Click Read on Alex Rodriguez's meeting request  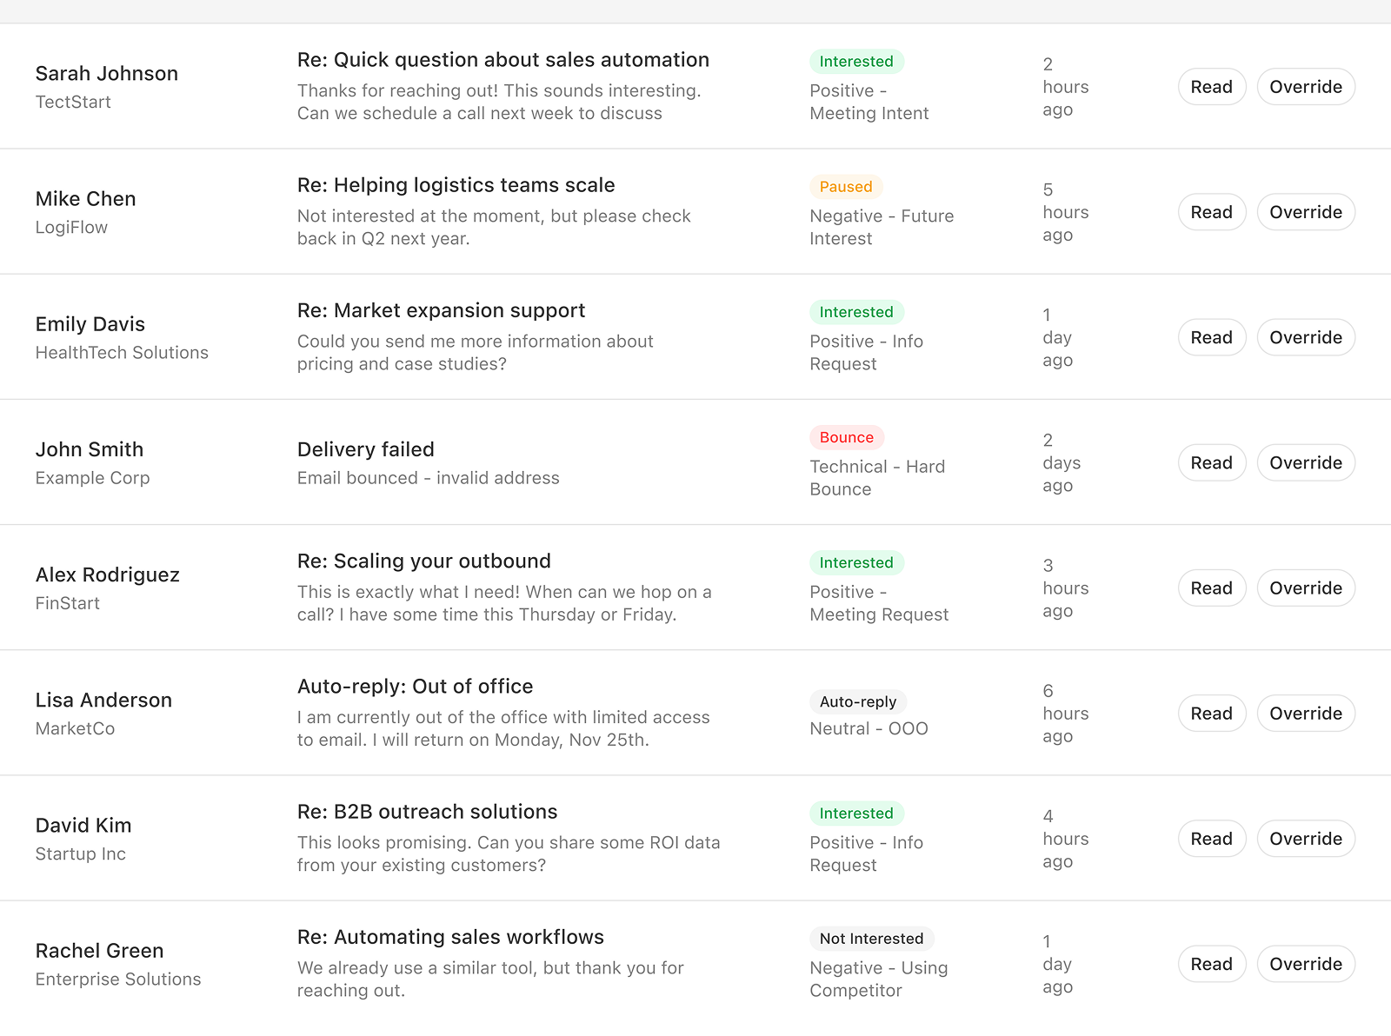pyautogui.click(x=1211, y=588)
